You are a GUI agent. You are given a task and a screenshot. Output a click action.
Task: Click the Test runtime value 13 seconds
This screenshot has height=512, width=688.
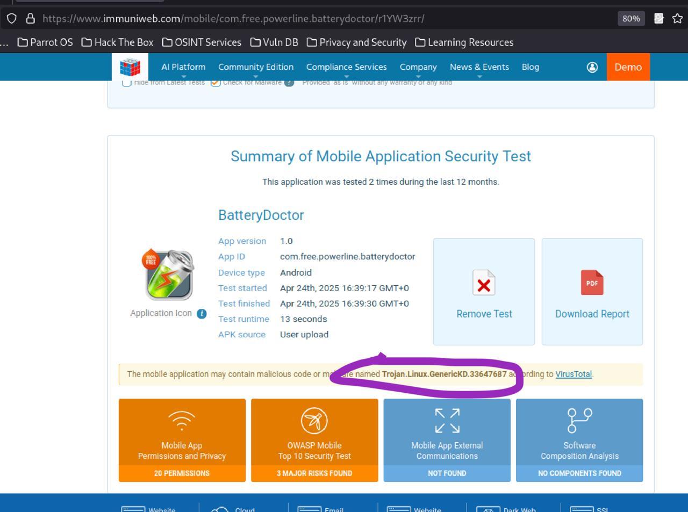[304, 319]
